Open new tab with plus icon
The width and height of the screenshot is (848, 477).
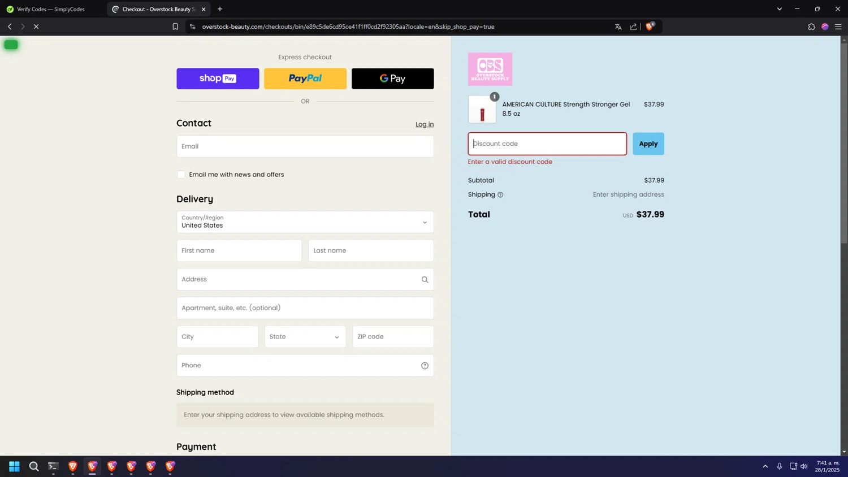[220, 9]
